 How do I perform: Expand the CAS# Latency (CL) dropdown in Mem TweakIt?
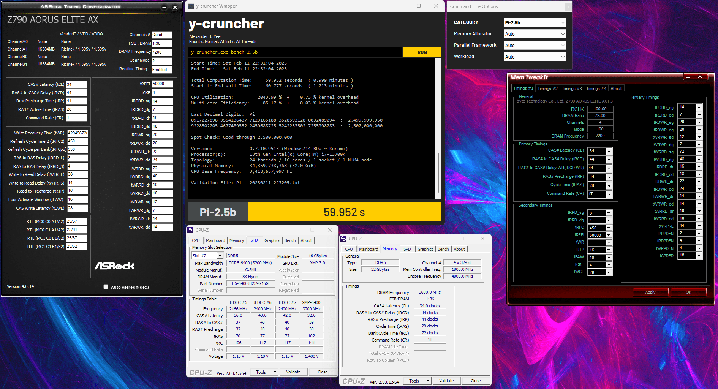(x=609, y=151)
